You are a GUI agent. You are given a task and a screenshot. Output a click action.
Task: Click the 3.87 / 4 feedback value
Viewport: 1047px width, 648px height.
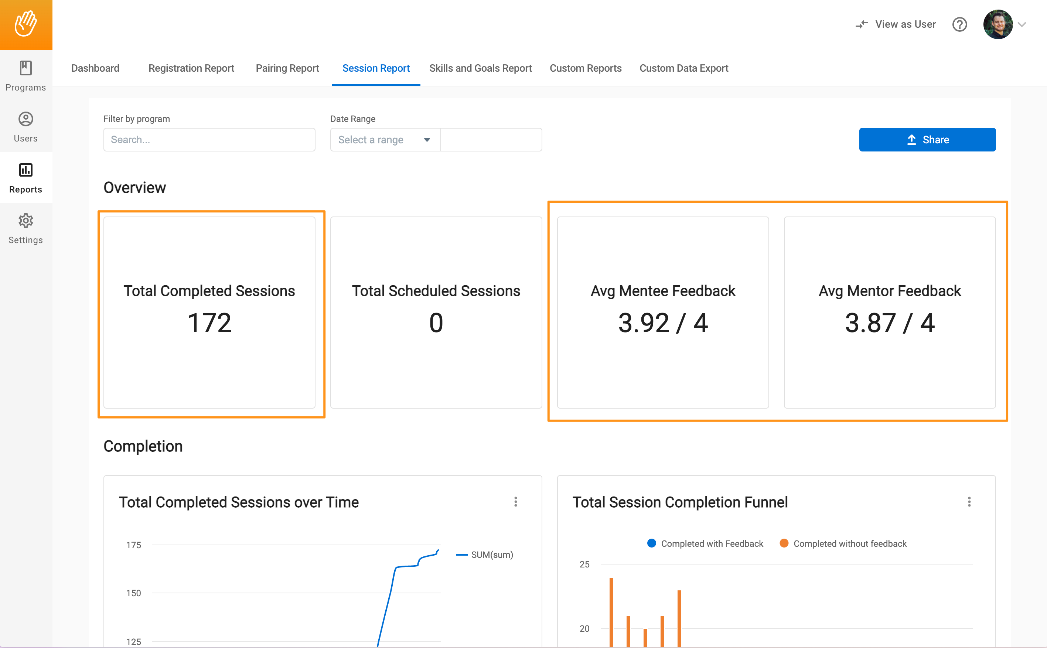click(889, 323)
